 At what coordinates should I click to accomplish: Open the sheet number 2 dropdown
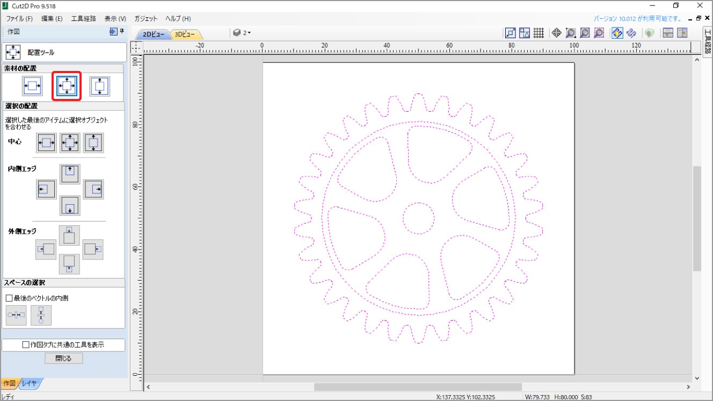[x=242, y=33]
